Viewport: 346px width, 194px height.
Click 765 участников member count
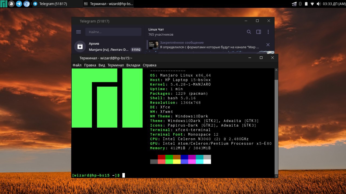coord(161,35)
